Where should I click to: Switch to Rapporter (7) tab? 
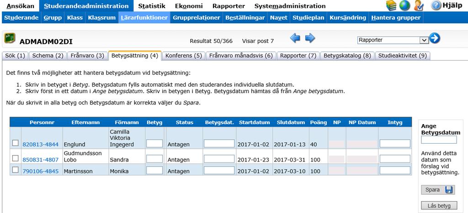[x=298, y=56]
